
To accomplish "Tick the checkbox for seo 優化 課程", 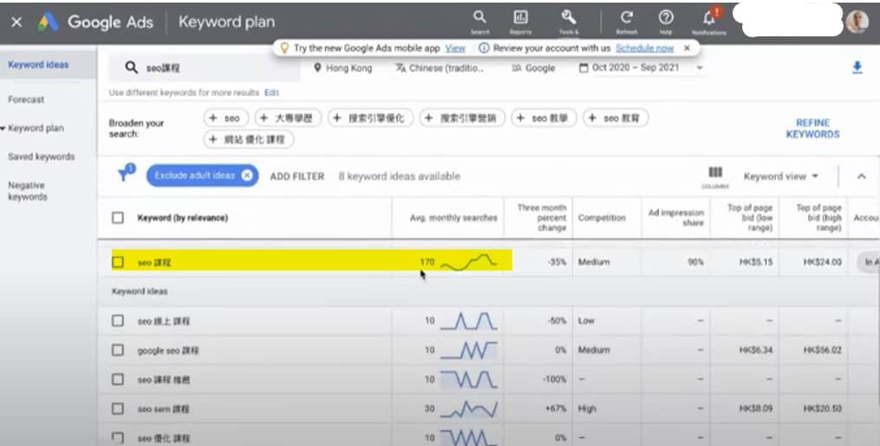I will [118, 437].
